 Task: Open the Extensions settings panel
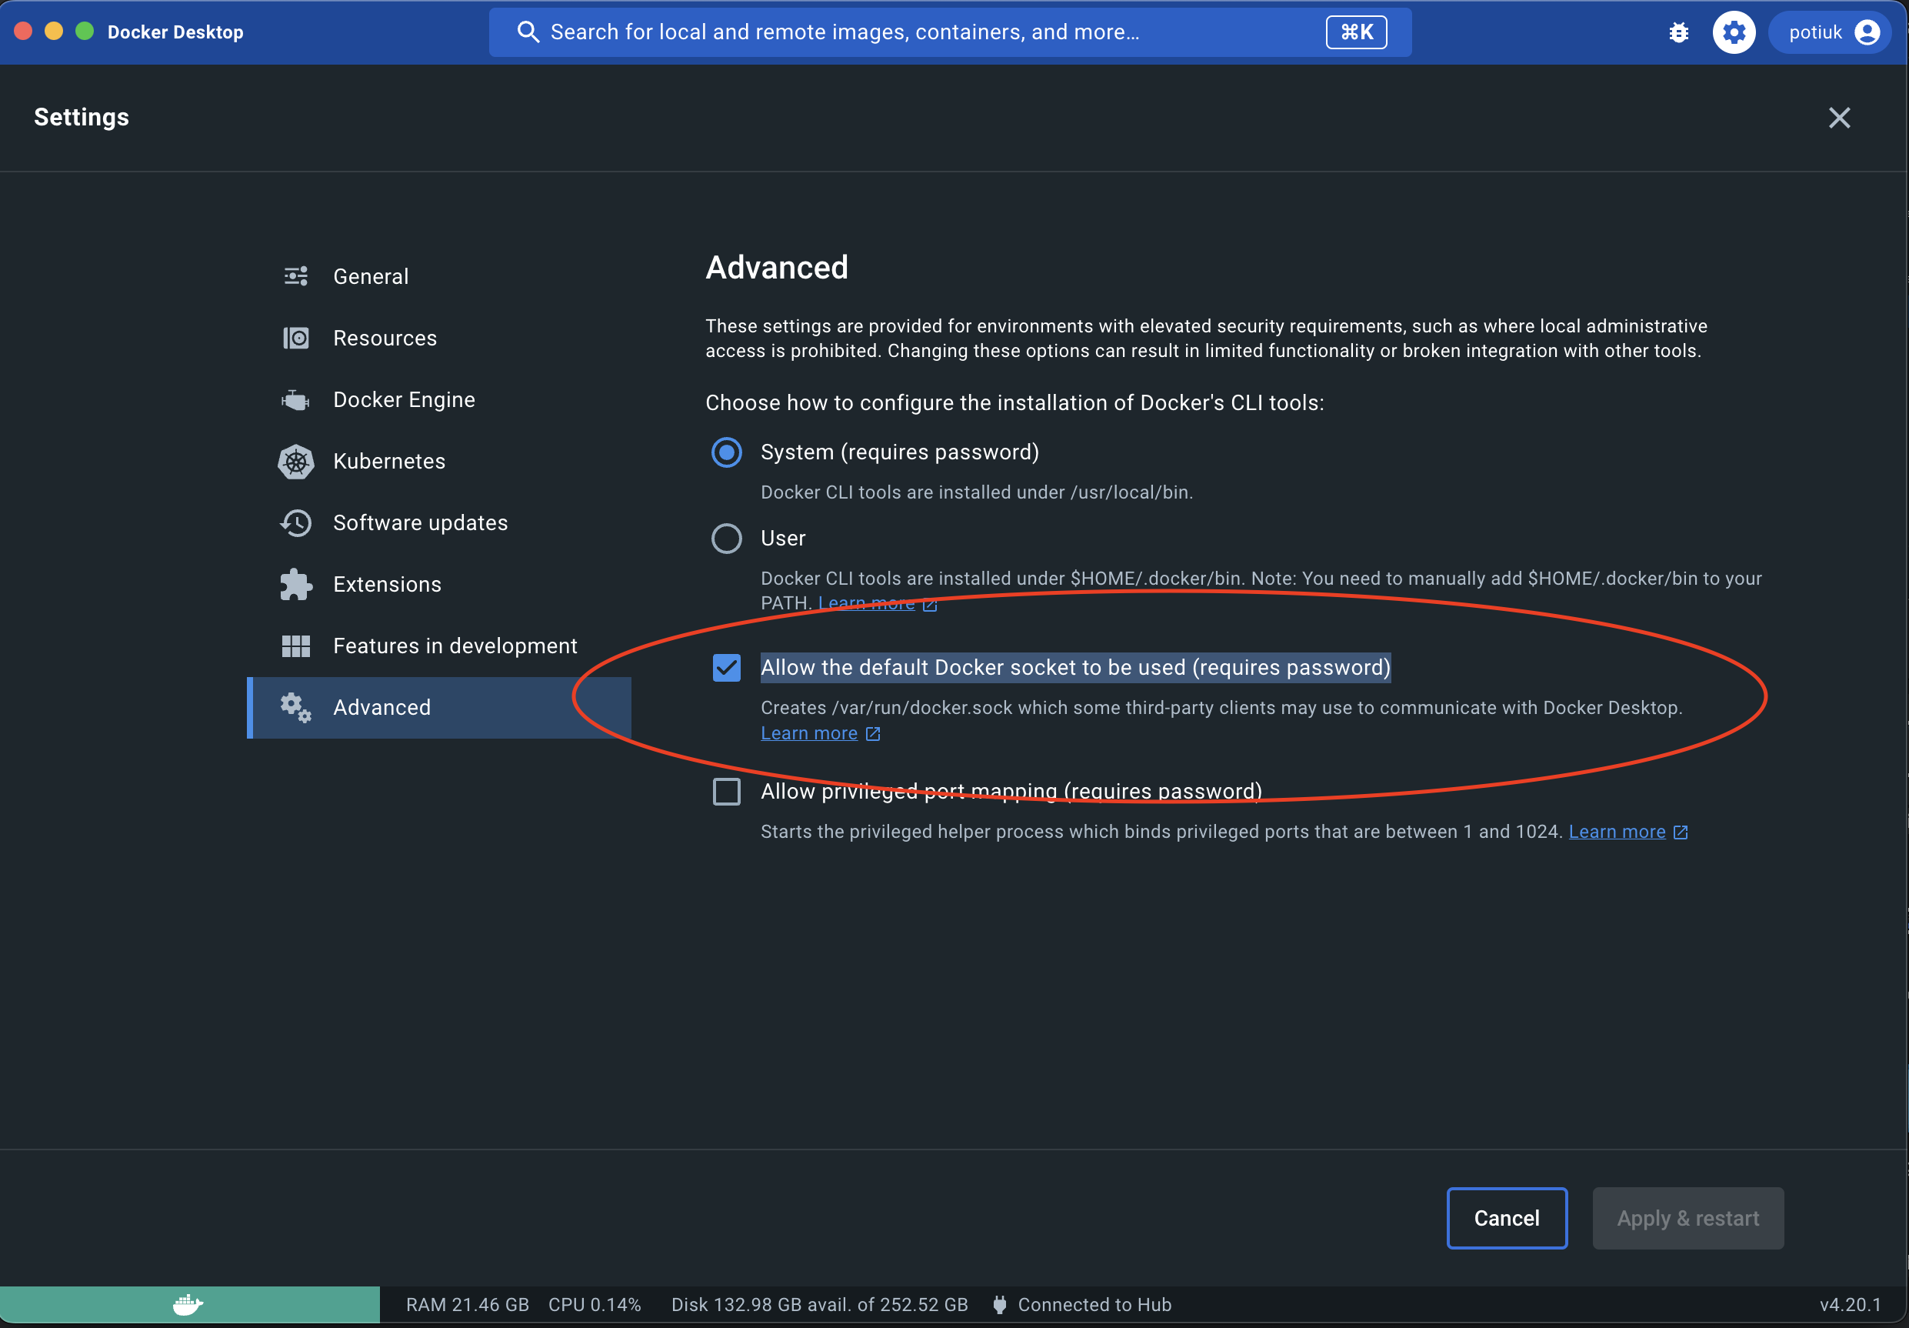pyautogui.click(x=388, y=583)
